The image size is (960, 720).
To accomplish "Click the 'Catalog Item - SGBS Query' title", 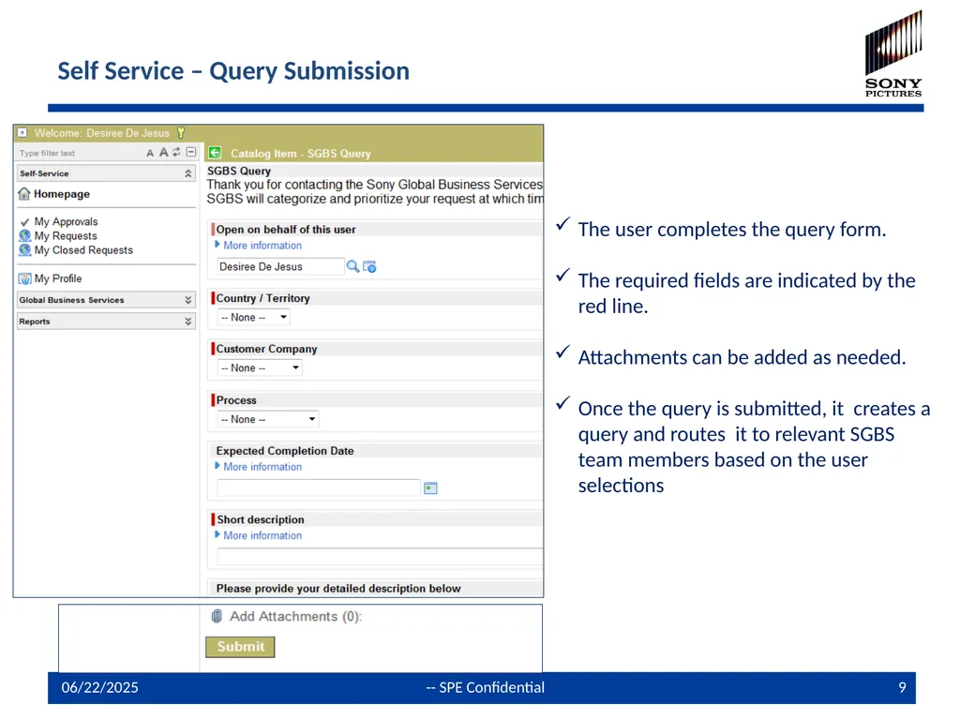I will tap(301, 154).
